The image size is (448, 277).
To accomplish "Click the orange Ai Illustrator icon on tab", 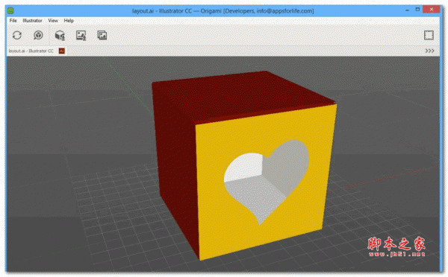I will pyautogui.click(x=61, y=51).
